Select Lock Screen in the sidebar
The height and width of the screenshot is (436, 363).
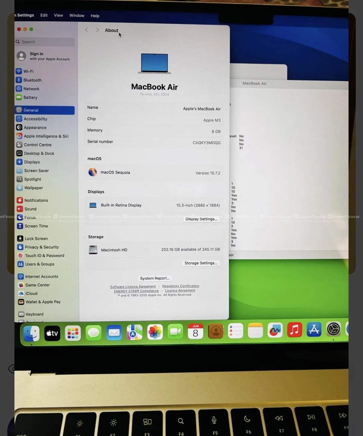pos(33,238)
